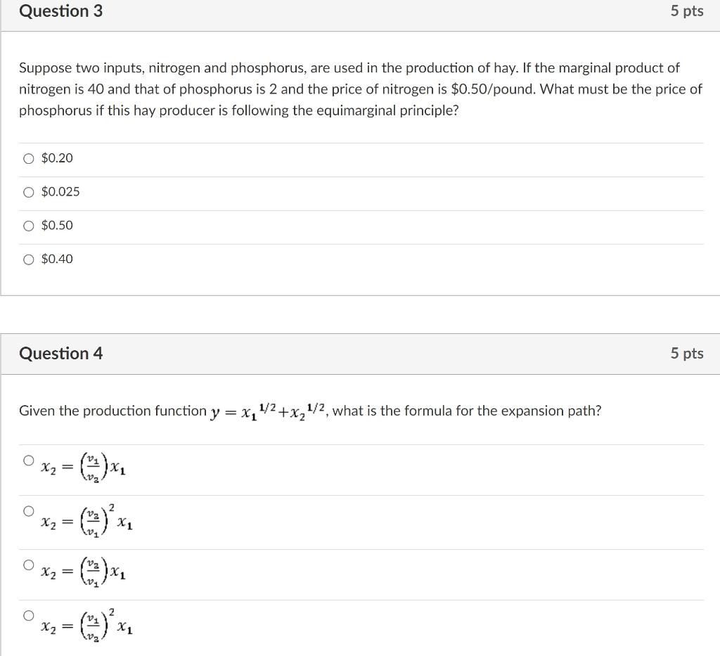Choose radio for x2 = (v2/v1) squared x1

[x=28, y=510]
